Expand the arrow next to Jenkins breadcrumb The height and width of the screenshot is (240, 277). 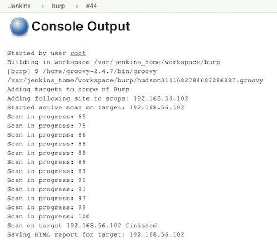43,6
